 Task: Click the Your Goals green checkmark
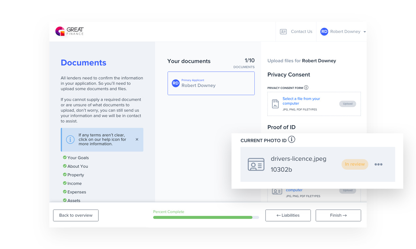click(65, 157)
